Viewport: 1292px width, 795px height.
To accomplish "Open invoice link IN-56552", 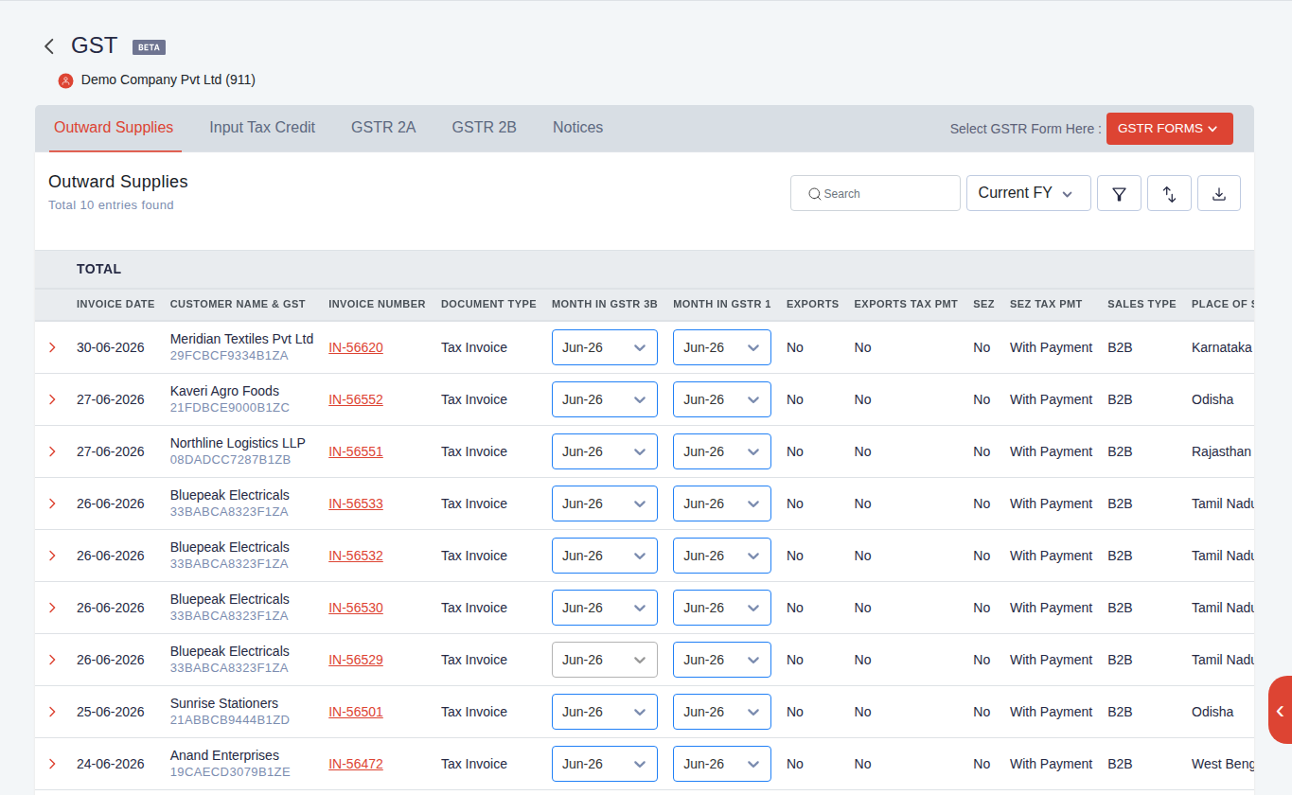I will (x=356, y=399).
